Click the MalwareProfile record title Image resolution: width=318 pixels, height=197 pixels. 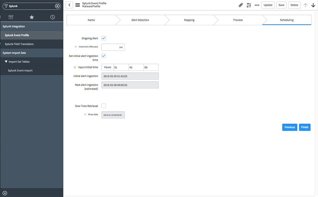click(91, 7)
